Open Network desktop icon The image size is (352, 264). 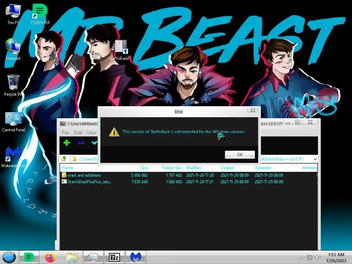[13, 49]
